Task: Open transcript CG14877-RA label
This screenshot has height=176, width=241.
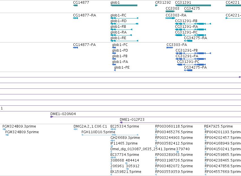Action: 85,15
